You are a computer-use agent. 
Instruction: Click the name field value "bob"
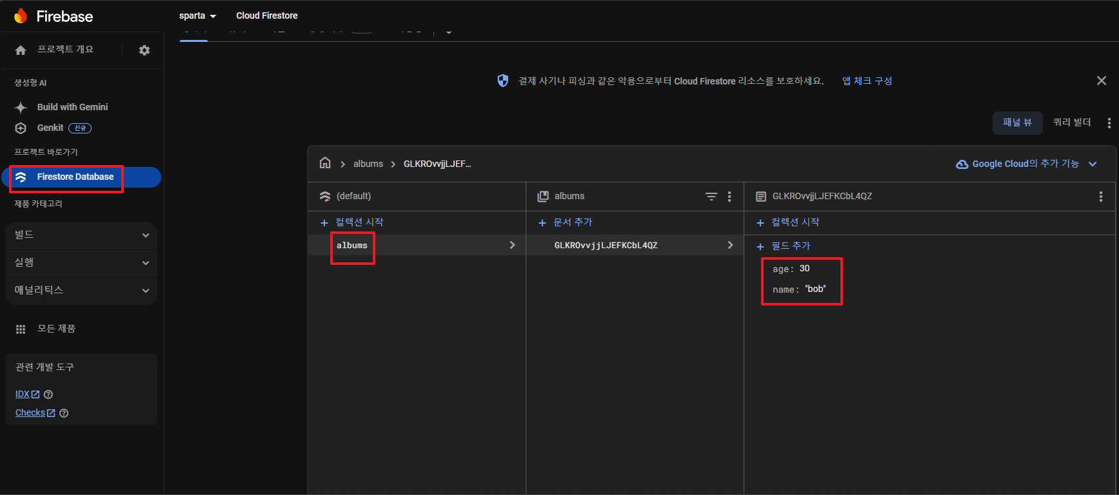click(x=815, y=289)
